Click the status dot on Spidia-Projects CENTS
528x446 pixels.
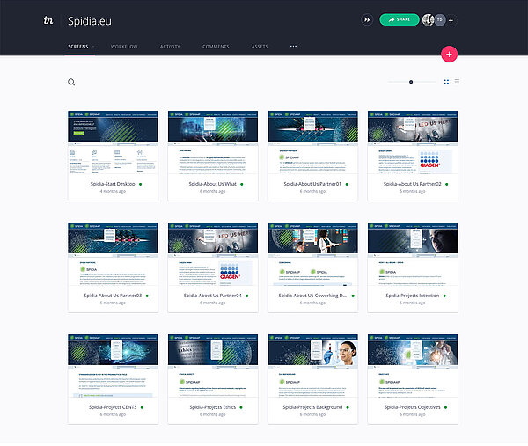(142, 407)
